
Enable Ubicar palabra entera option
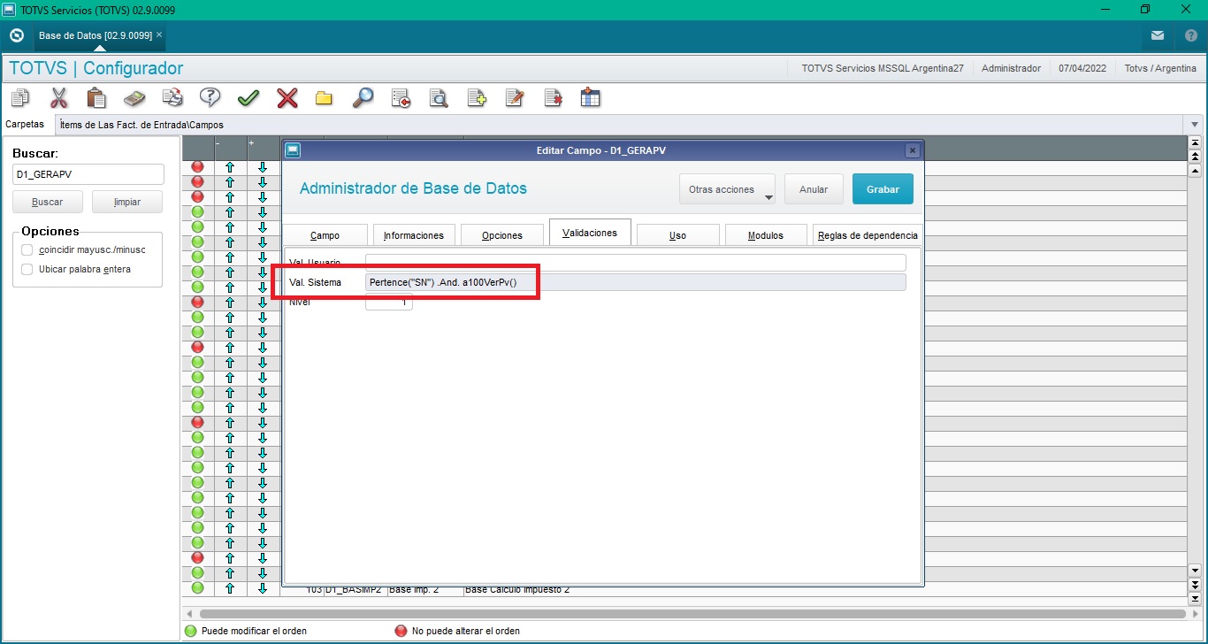tap(27, 269)
